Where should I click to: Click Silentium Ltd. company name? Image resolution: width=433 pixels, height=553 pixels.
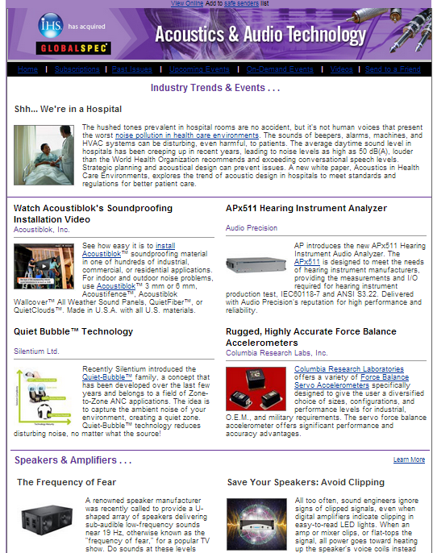[x=36, y=351]
